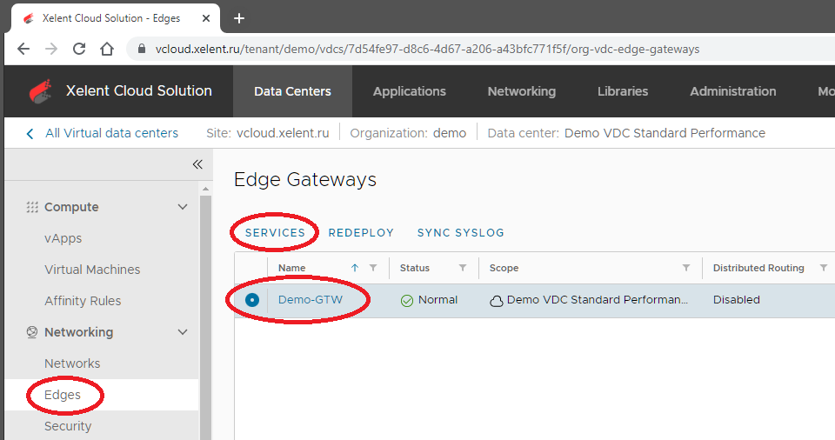The width and height of the screenshot is (835, 440).
Task: Close the Xelent Cloud Solution tab
Action: (206, 18)
